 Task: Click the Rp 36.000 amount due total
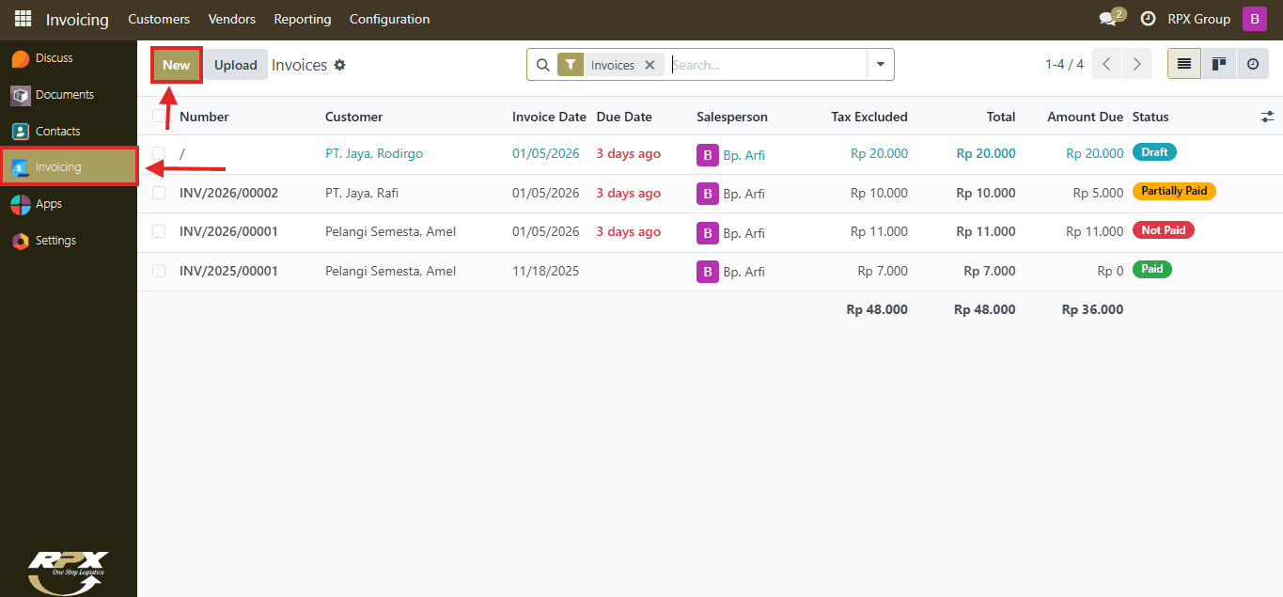tap(1092, 309)
